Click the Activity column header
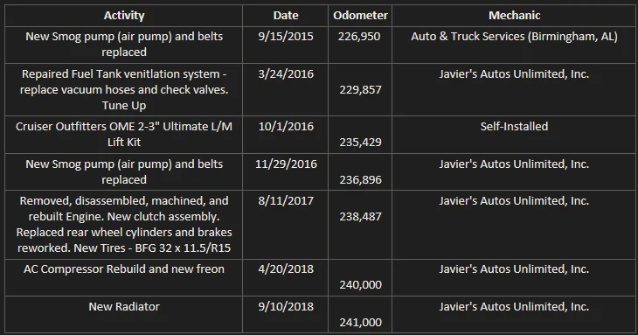Screen dimensions: 638x335 [x=124, y=16]
